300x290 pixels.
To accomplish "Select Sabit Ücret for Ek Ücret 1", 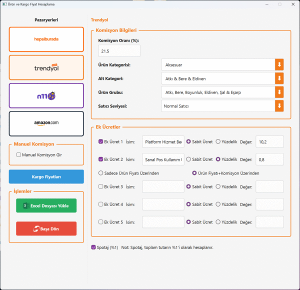I will [188, 141].
